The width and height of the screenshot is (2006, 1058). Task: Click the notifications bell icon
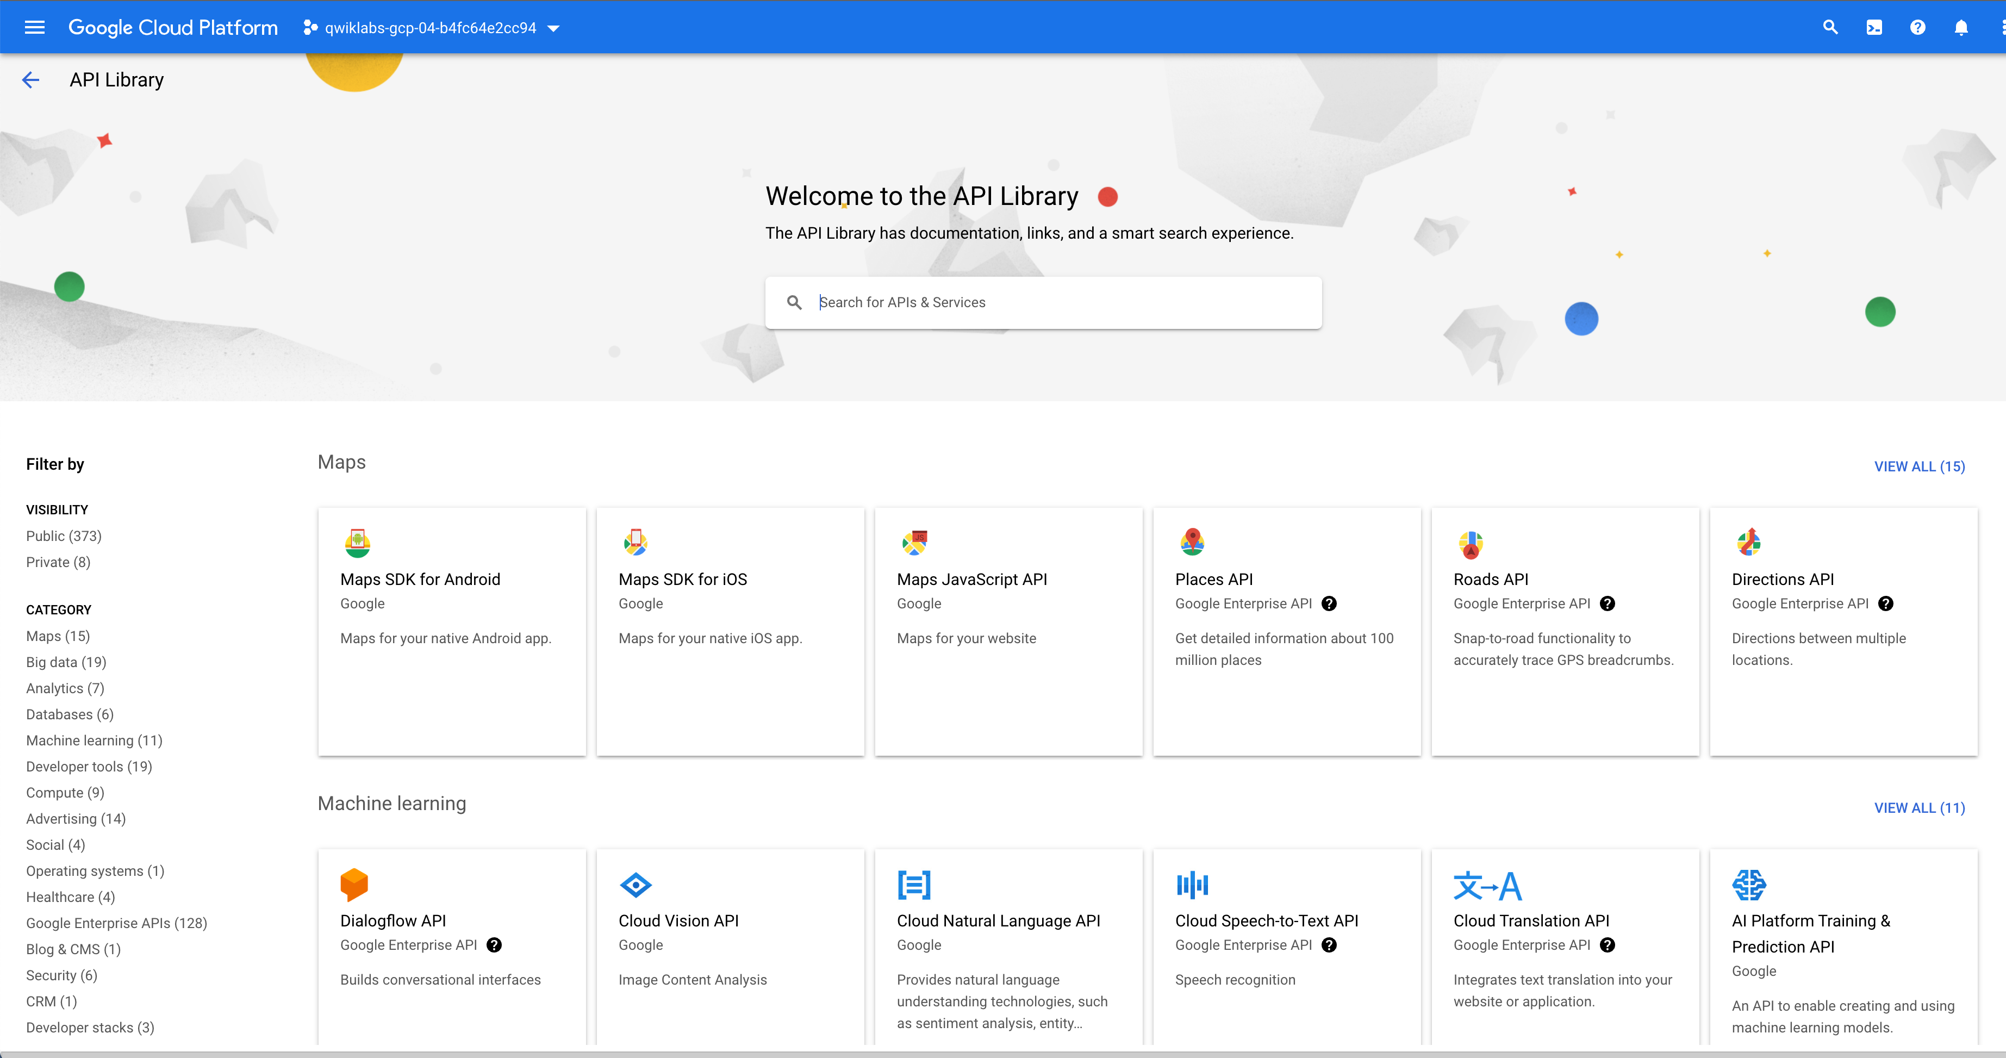[x=1961, y=27]
